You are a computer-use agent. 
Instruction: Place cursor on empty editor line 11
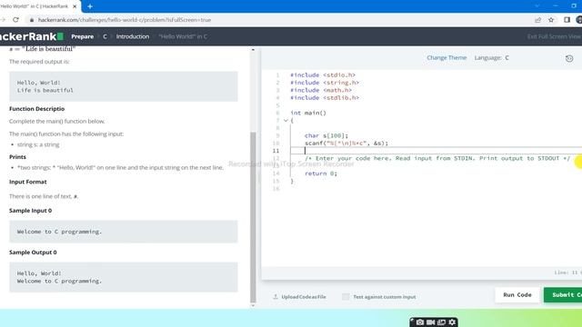436,151
